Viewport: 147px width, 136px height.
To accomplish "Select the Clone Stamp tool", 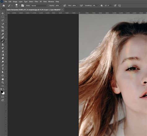I will [3, 45].
